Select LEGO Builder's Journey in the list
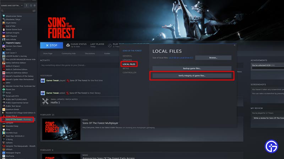This screenshot has width=284, height=159. click(16, 56)
